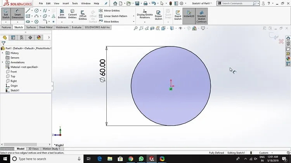Select the Sketch Fillet tool
The image size is (291, 163).
(45, 22)
